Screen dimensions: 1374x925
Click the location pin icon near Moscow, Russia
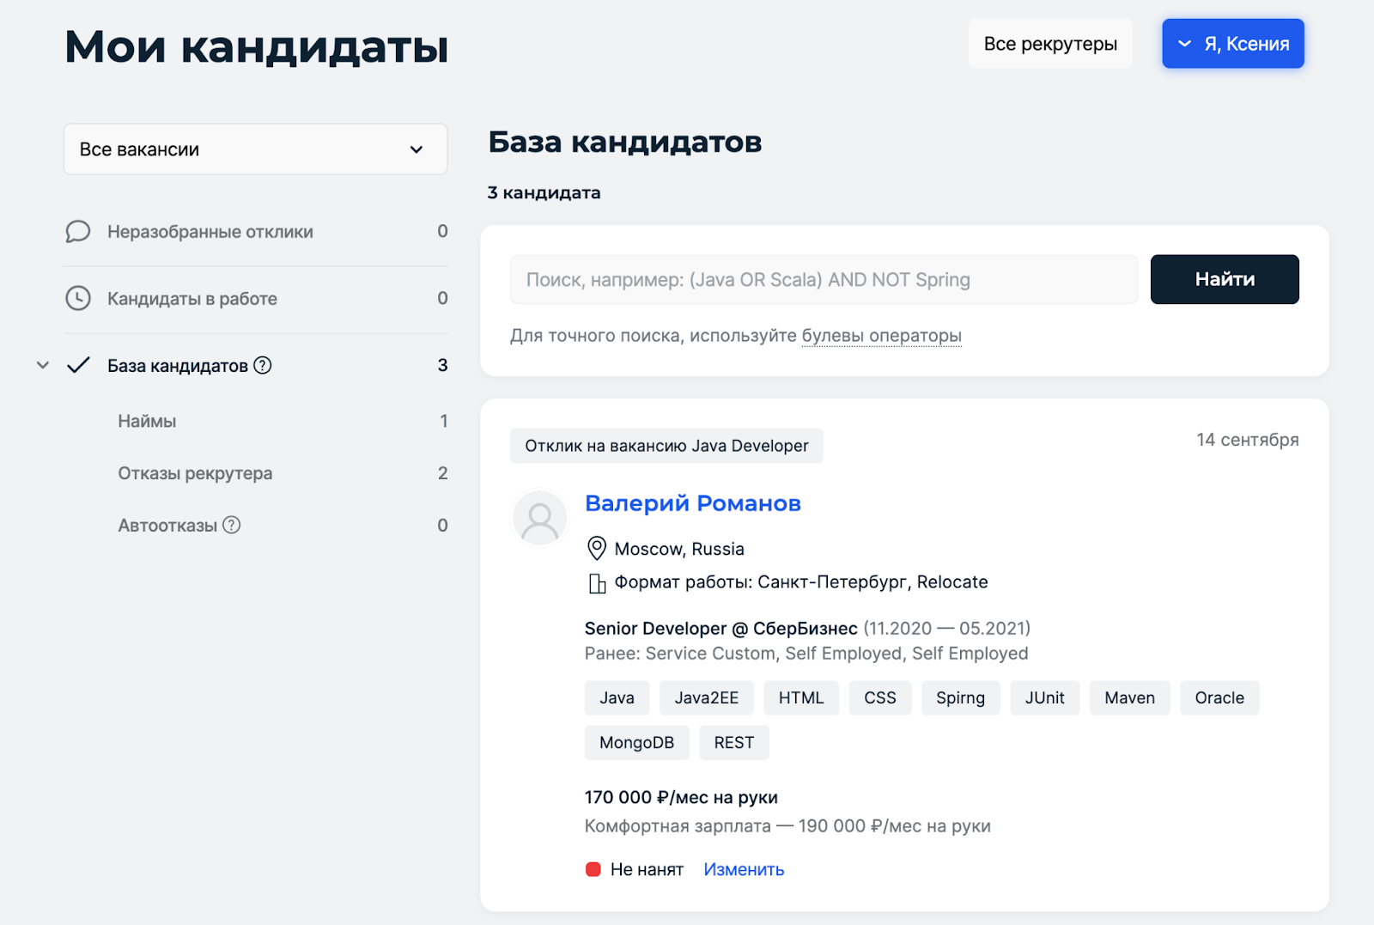click(x=596, y=548)
